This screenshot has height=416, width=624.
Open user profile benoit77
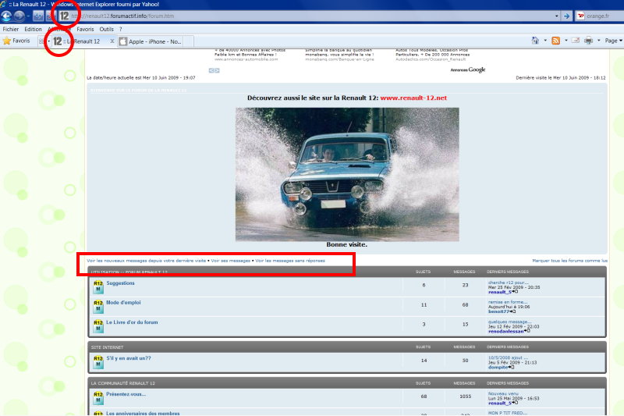(498, 311)
